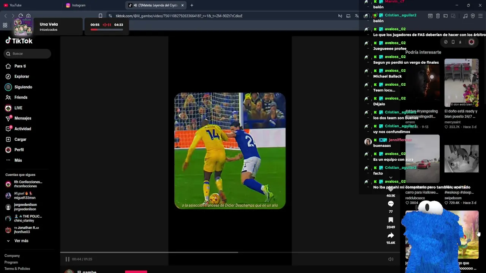Screen dimensions: 486x273
Task: Share the video via arrow icon
Action: [391, 235]
